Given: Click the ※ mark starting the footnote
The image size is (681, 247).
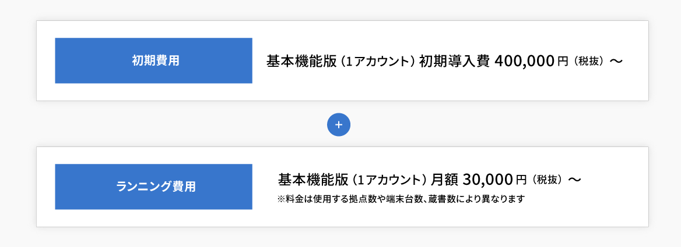Looking at the screenshot, I should (x=282, y=199).
